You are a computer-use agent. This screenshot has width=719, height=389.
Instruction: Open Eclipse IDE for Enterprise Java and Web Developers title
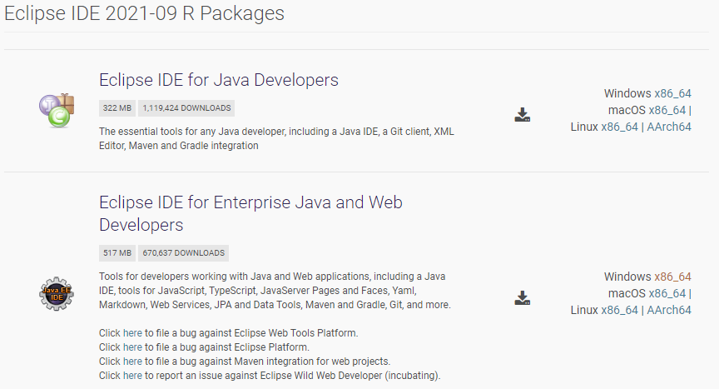(250, 213)
